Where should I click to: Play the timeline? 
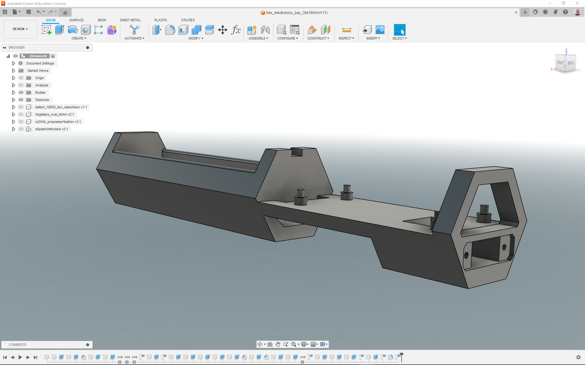[20, 357]
